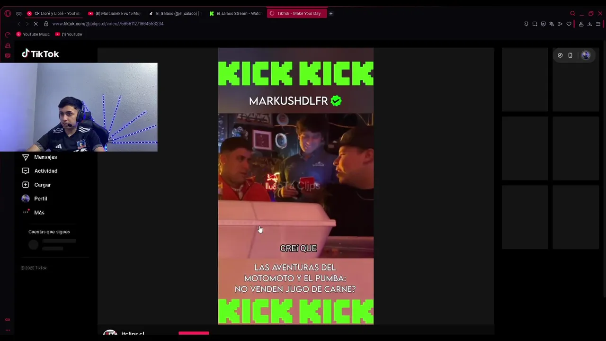Open the YouTube Music bookmark
Image resolution: width=606 pixels, height=341 pixels.
tap(33, 34)
